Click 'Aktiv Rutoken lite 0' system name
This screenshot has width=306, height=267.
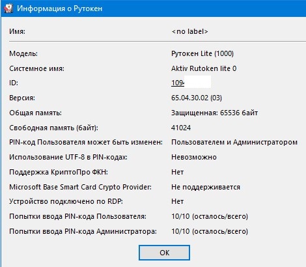[204, 68]
